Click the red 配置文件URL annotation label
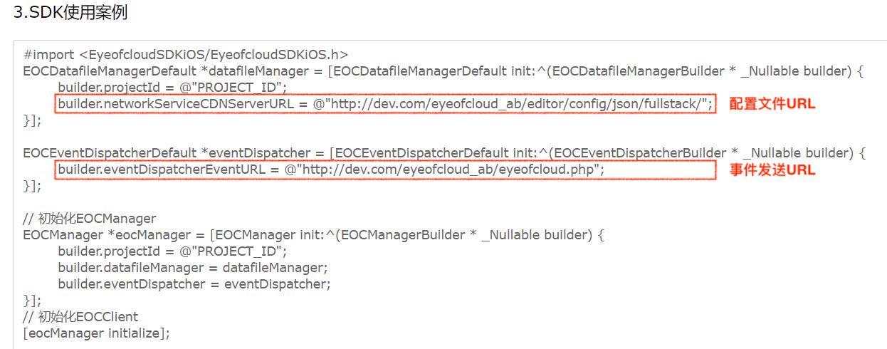The image size is (887, 349). (x=772, y=104)
